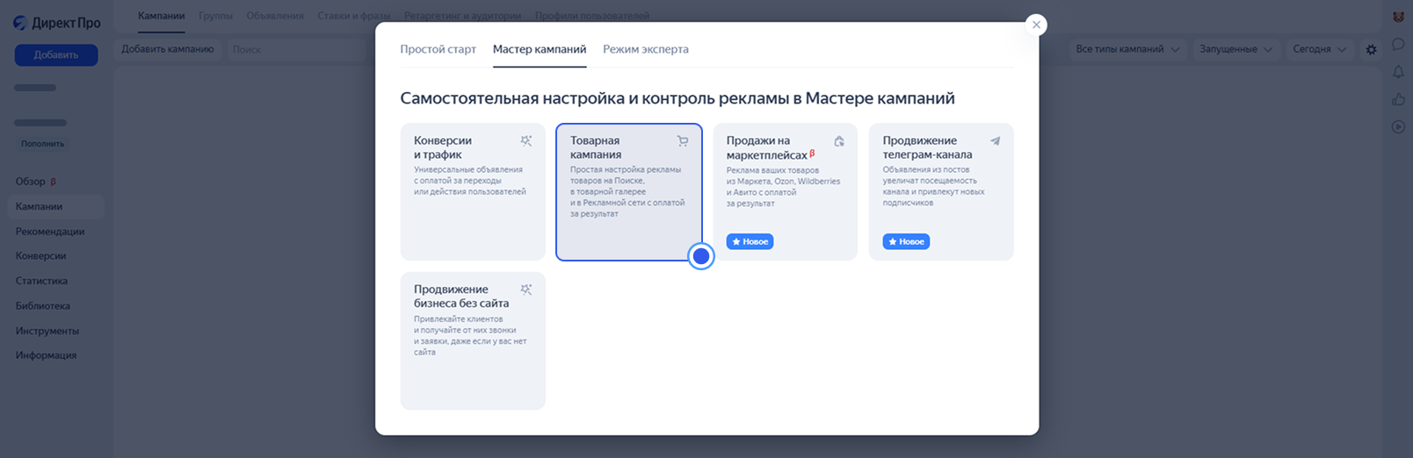The image size is (1413, 458).
Task: Click the Пополнить button in sidebar
Action: tap(43, 144)
